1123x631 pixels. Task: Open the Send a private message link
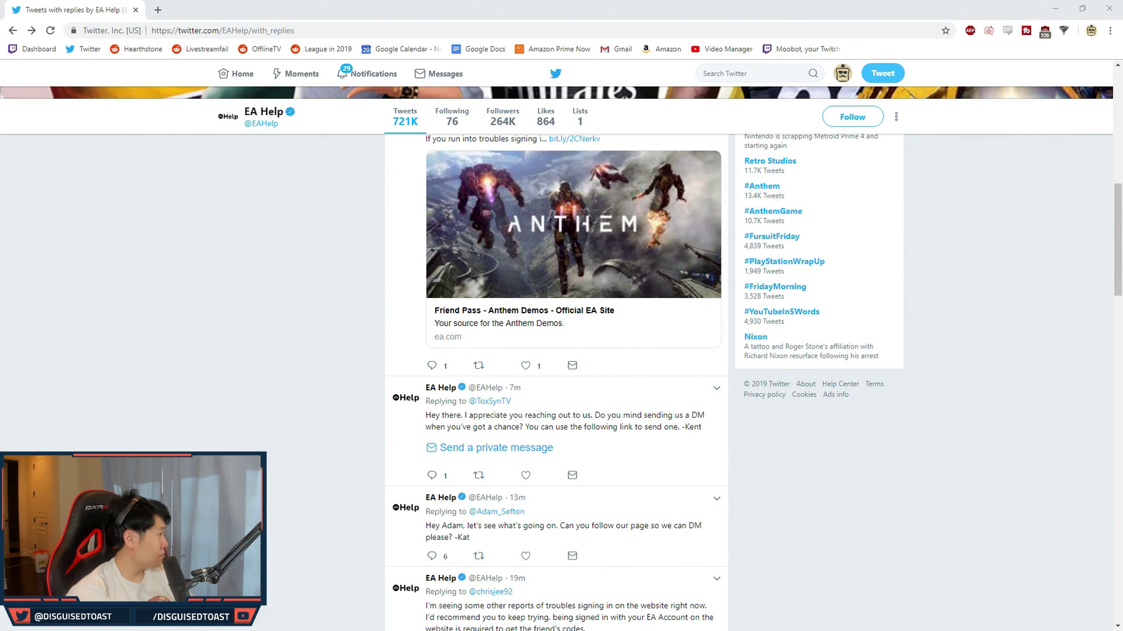pyautogui.click(x=489, y=447)
